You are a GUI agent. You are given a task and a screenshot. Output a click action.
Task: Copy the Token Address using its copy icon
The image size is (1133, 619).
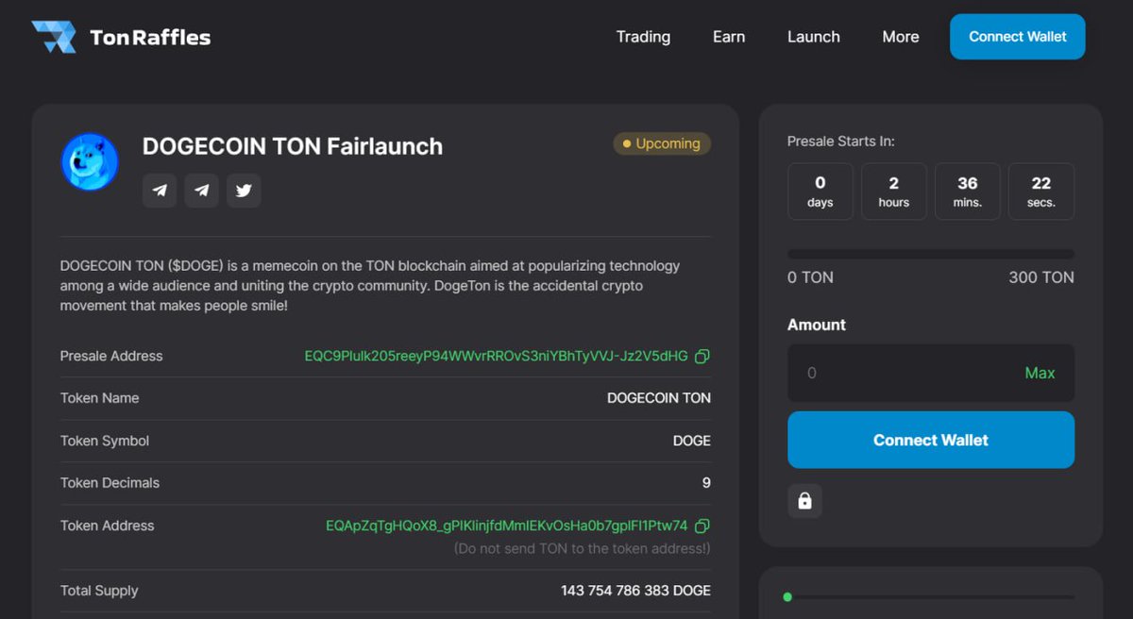tap(701, 526)
